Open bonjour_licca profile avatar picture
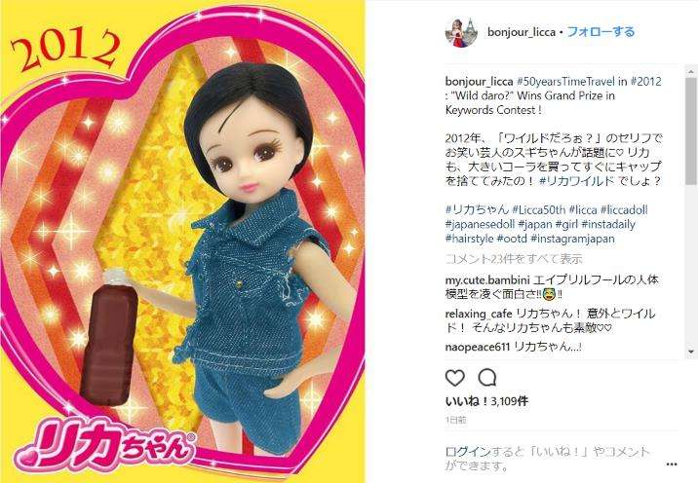This screenshot has height=483, width=698. [x=461, y=32]
